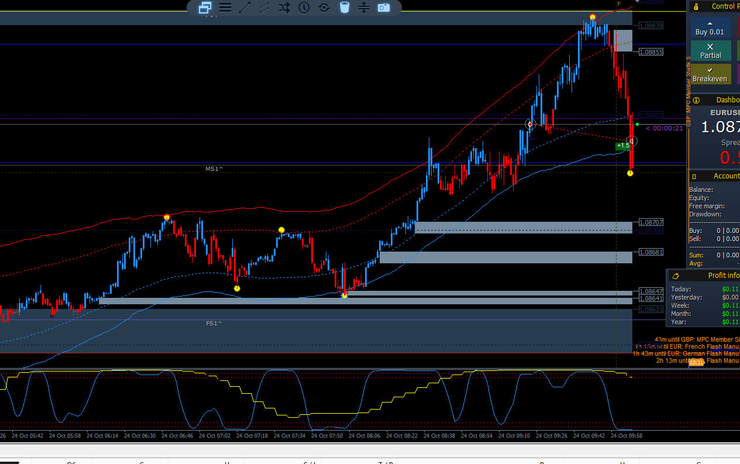Click the circled arrow marker on the last candle
Image resolution: width=740 pixels, height=464 pixels.
632,141
